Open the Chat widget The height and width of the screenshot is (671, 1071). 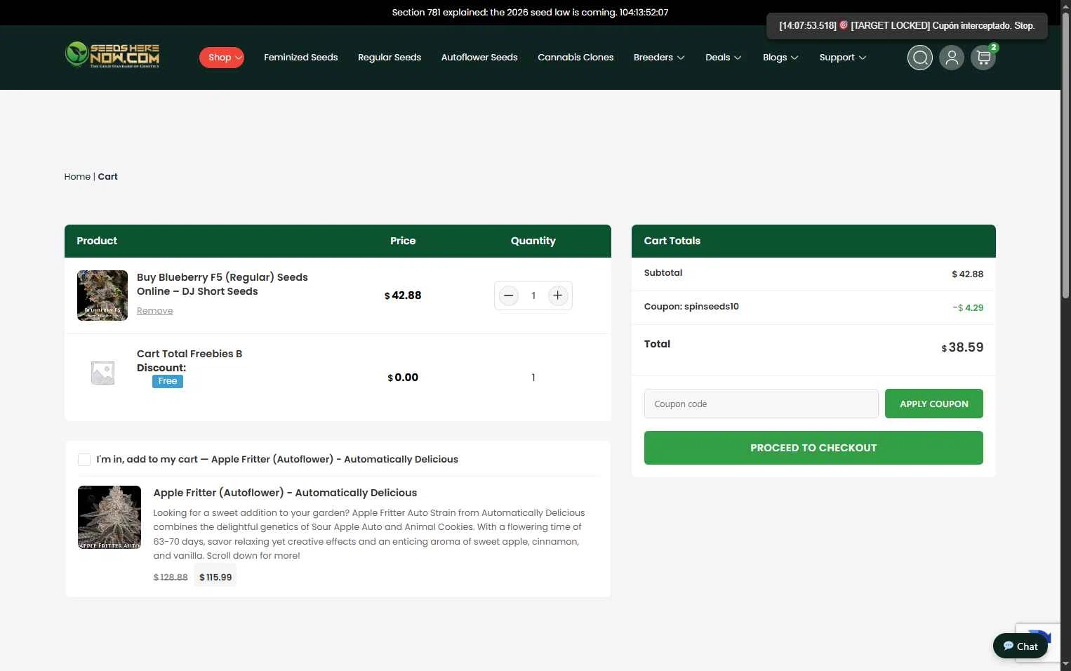[x=1020, y=646]
